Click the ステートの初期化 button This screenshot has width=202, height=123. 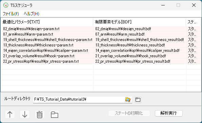pyautogui.click(x=129, y=113)
